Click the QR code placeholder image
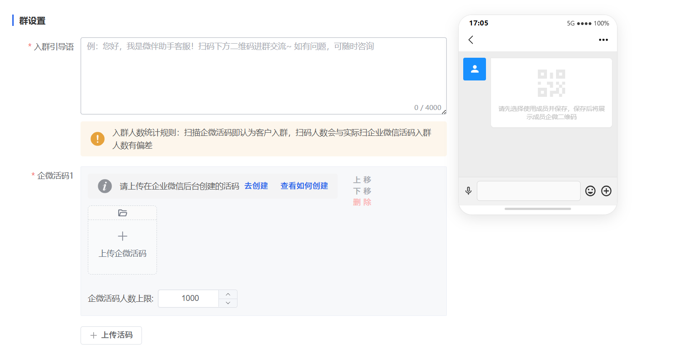Screen dimensions: 683x355 pyautogui.click(x=551, y=83)
